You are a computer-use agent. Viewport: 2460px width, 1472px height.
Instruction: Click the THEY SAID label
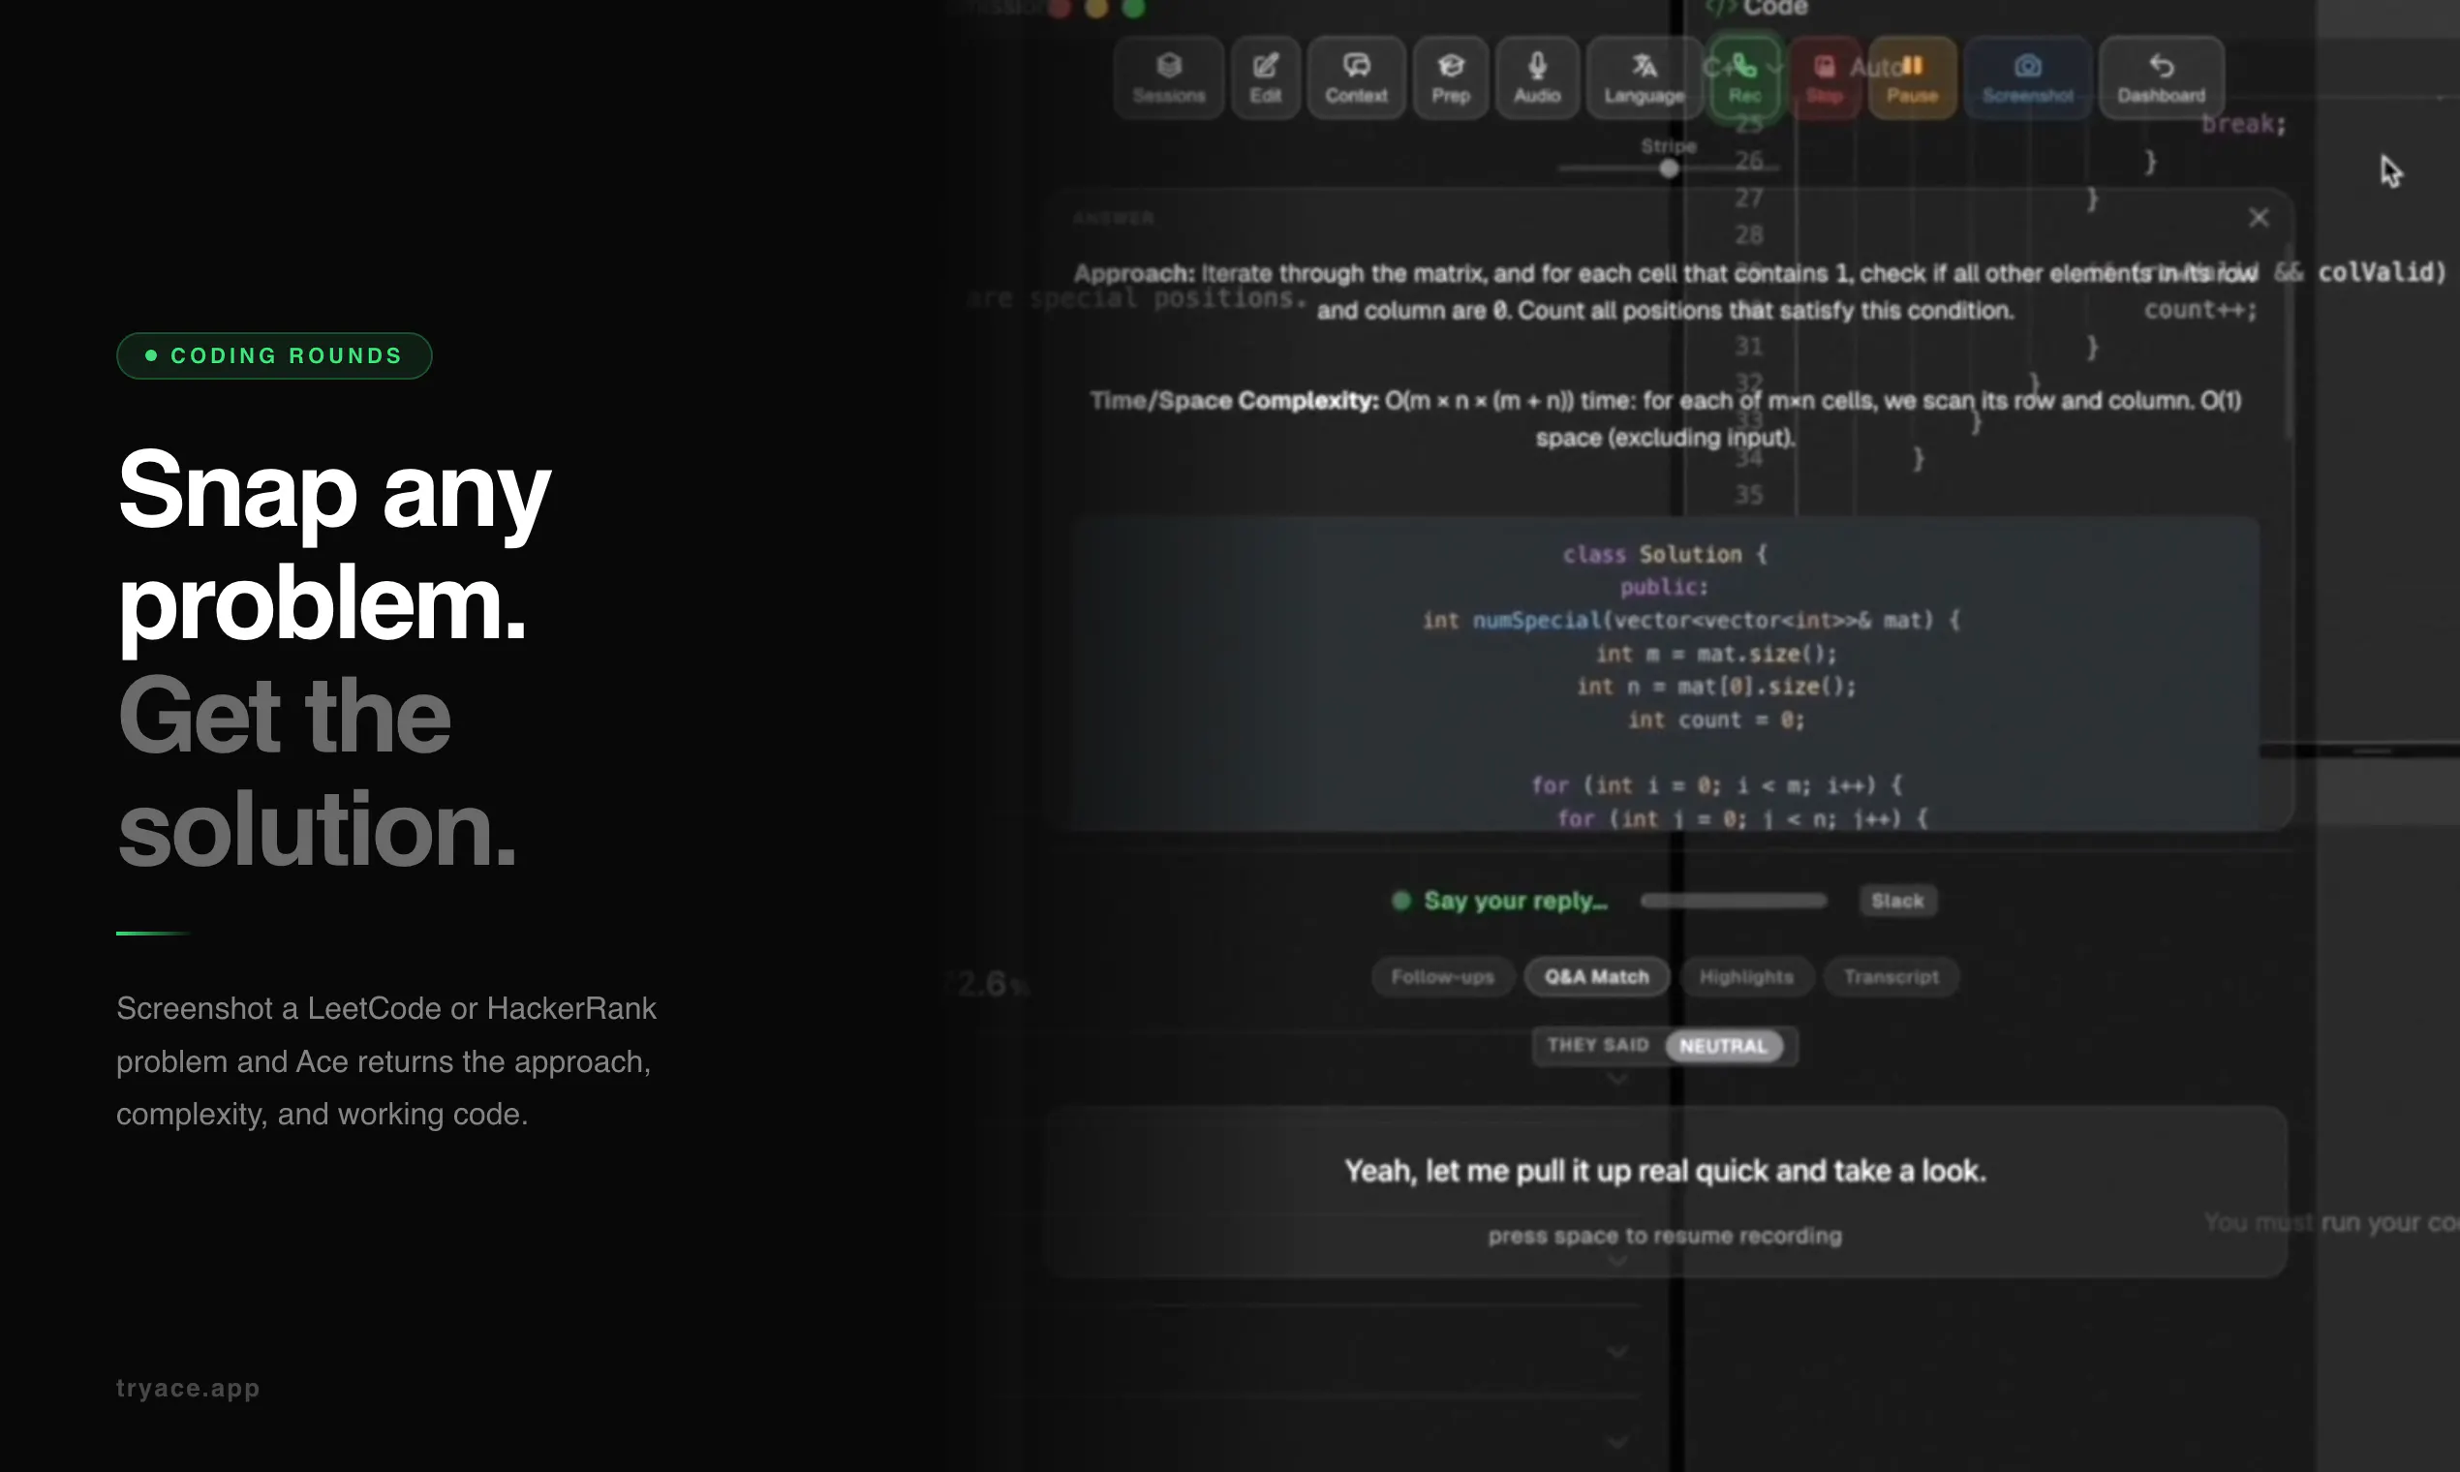click(1598, 1046)
